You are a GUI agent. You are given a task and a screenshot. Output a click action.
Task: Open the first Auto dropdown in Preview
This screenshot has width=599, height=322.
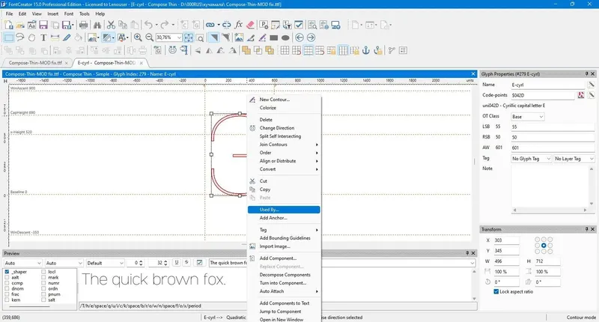click(22, 263)
